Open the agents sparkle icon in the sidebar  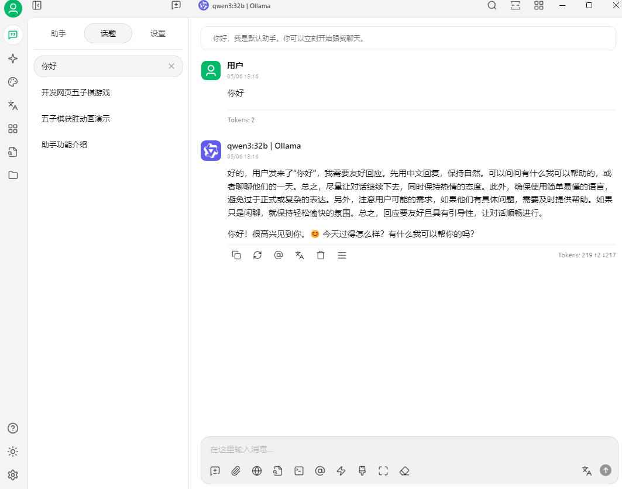[x=13, y=58]
